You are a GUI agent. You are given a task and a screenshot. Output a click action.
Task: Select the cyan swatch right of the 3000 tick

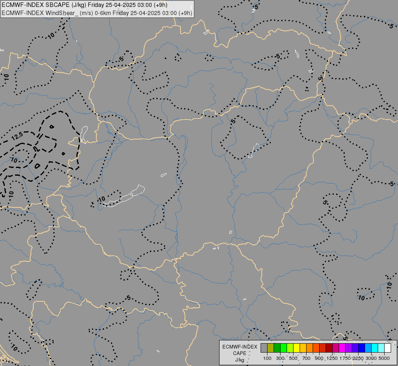coord(375,348)
